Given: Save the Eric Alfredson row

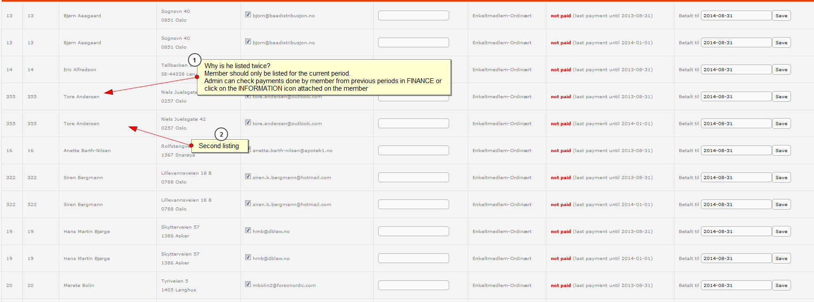Looking at the screenshot, I should [x=781, y=69].
